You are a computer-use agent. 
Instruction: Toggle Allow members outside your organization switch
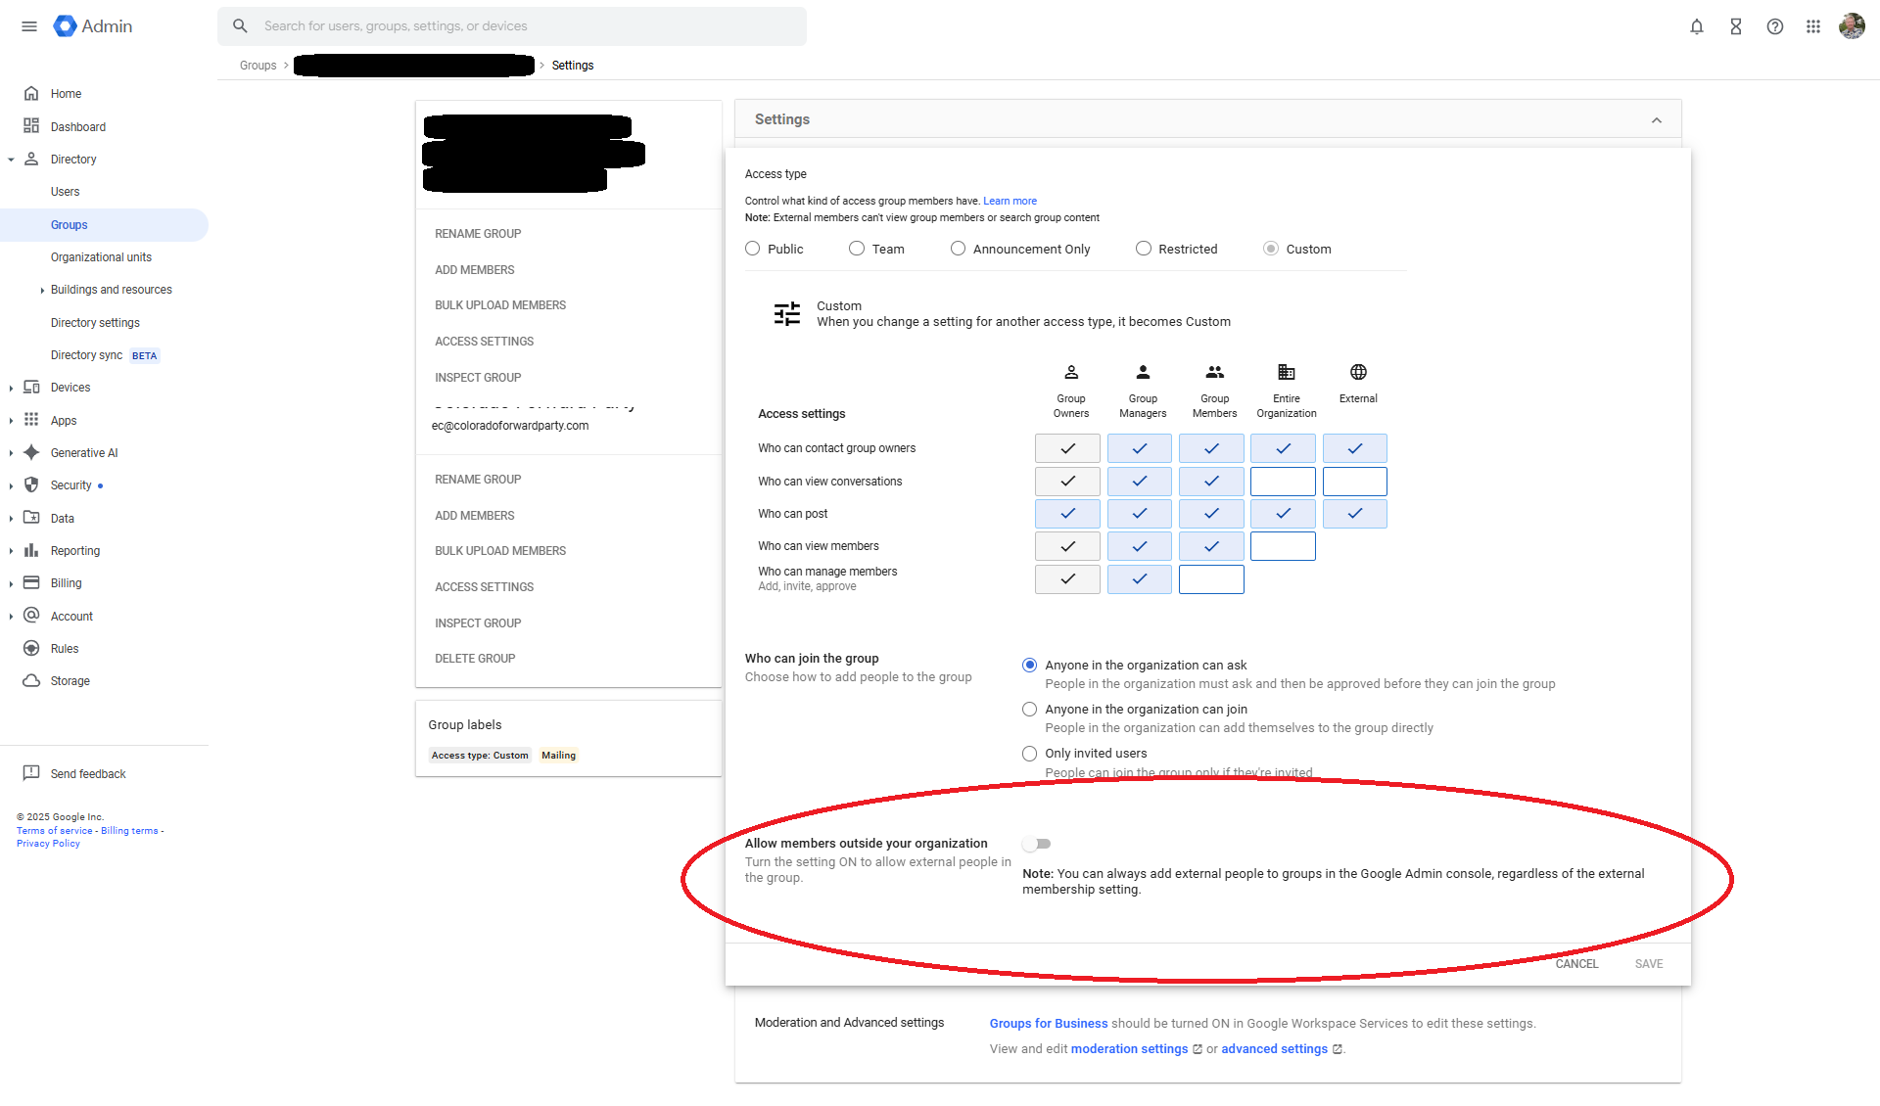click(1037, 844)
